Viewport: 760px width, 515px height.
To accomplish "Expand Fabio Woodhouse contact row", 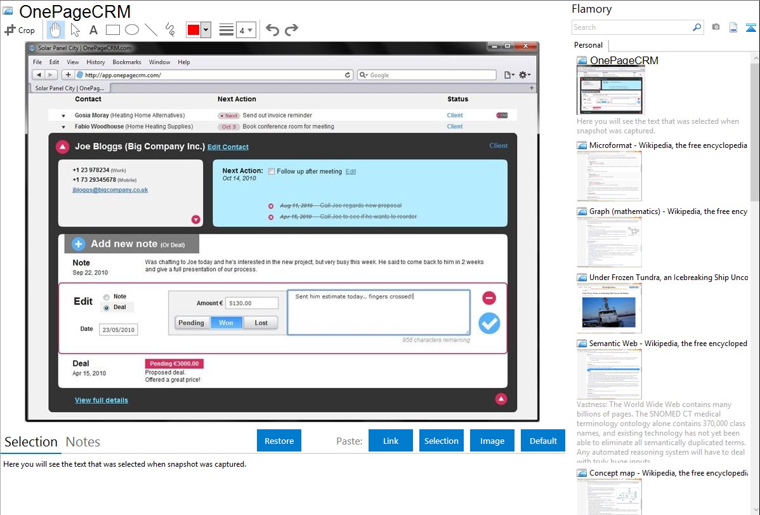I will pos(63,127).
